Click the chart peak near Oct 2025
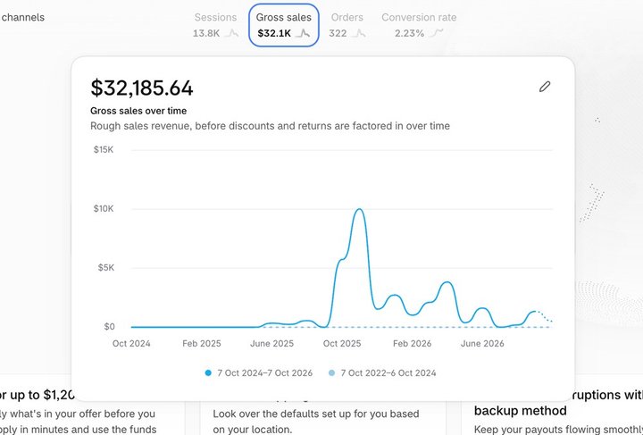Screen dimensions: 643x435 coord(359,210)
